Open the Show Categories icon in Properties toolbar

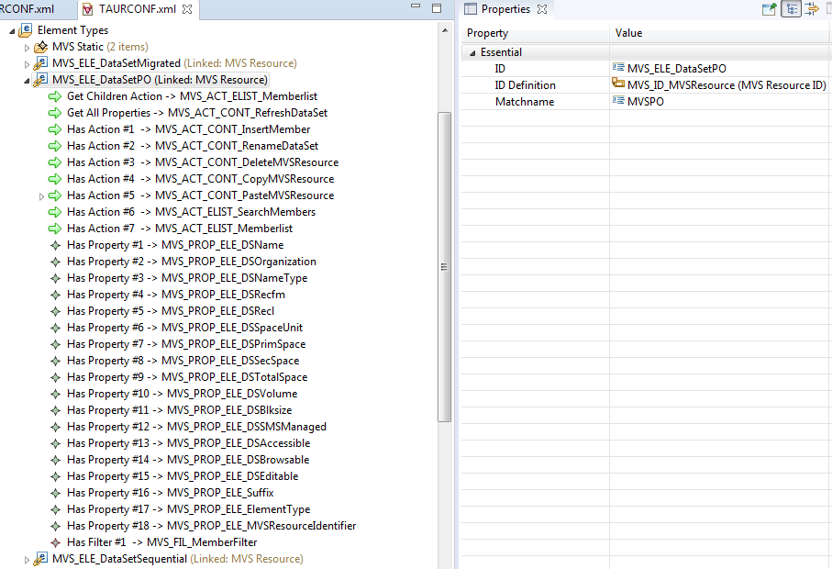(x=792, y=10)
